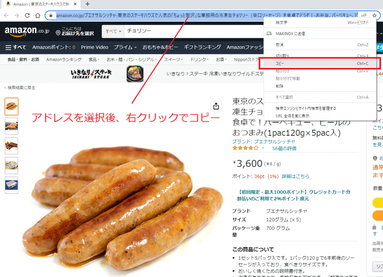This screenshot has height=277, width=383.
Task: View site info via the padlock icon
Action: point(51,15)
